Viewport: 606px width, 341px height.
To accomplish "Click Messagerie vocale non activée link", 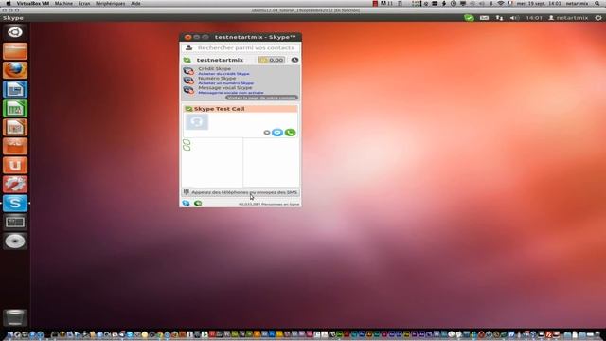I will pyautogui.click(x=231, y=93).
